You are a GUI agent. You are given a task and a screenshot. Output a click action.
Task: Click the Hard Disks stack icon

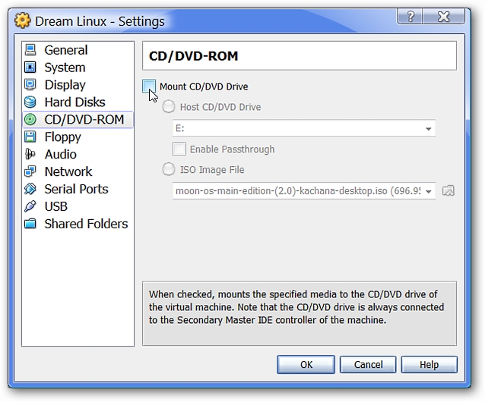pos(30,102)
